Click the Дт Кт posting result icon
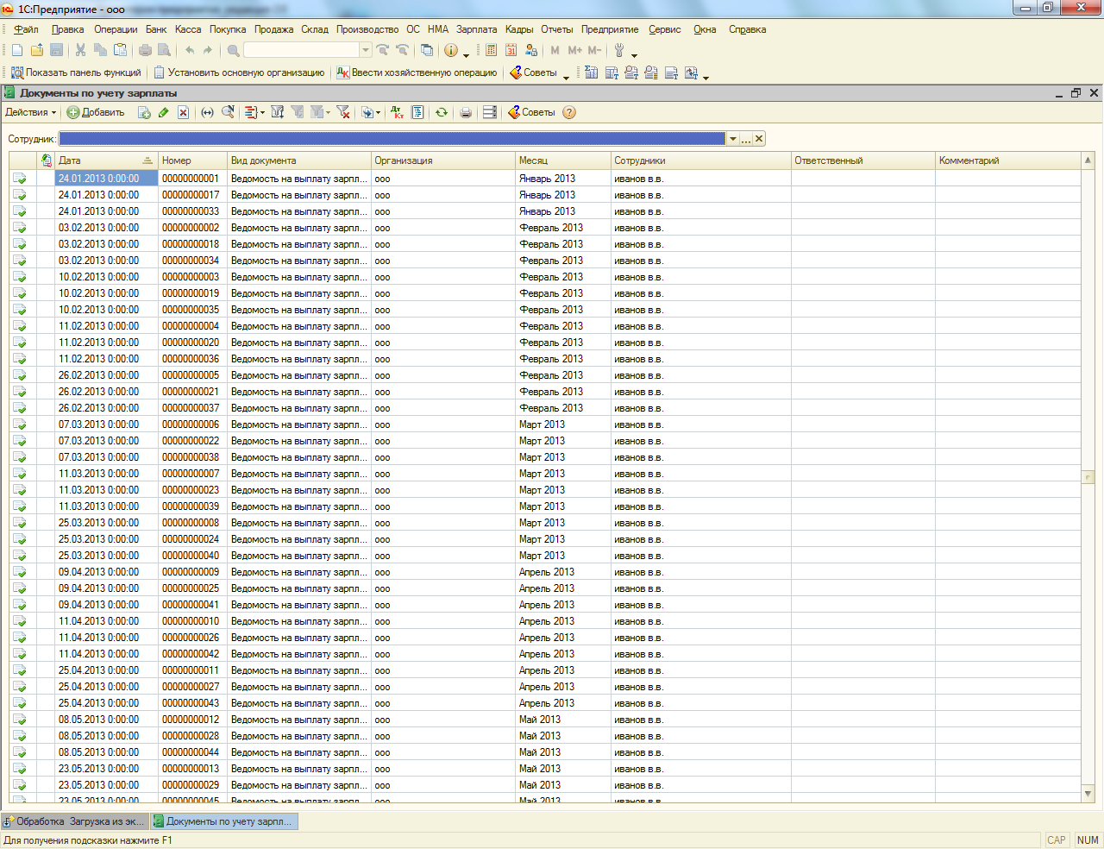 pos(397,112)
